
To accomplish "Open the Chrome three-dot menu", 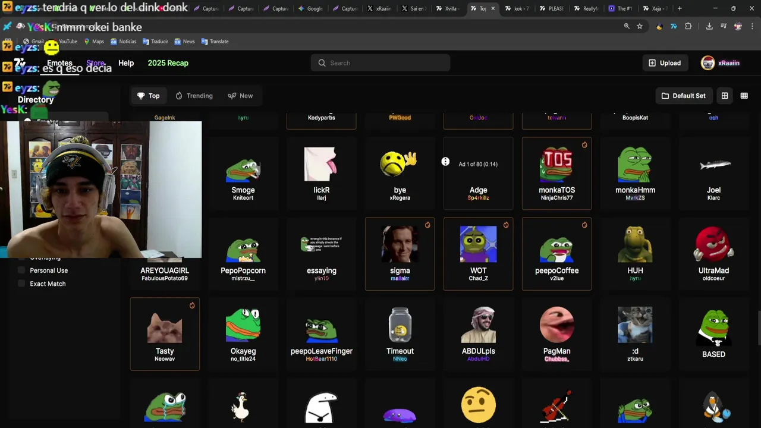I will 753,26.
